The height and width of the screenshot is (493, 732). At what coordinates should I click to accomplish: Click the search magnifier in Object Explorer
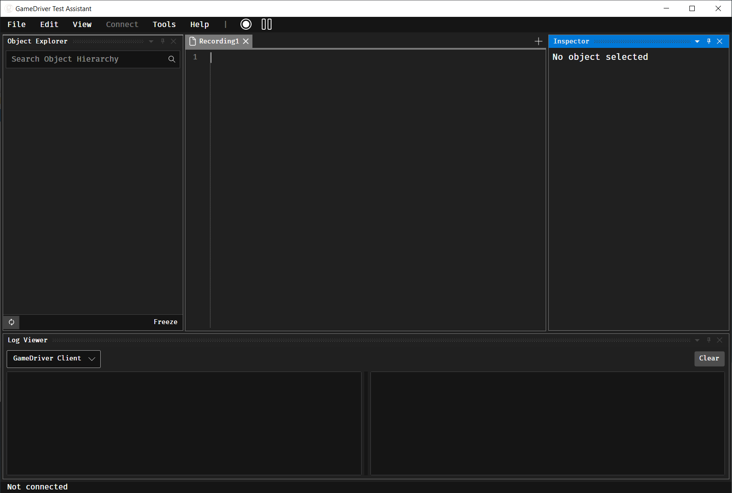pos(172,59)
